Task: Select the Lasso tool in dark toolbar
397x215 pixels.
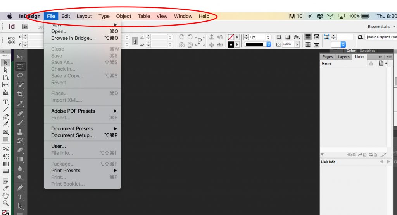Action: (x=20, y=76)
